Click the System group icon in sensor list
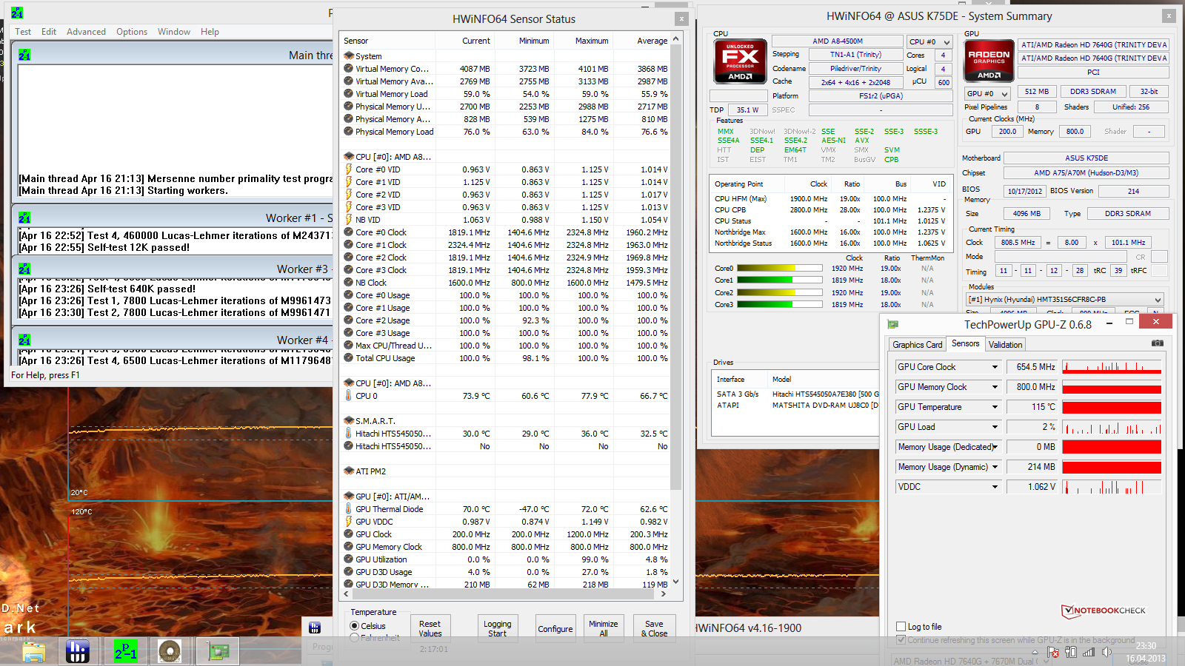 tap(349, 56)
